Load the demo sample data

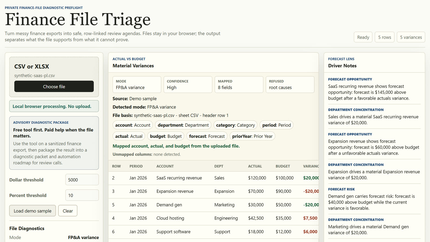(33, 211)
